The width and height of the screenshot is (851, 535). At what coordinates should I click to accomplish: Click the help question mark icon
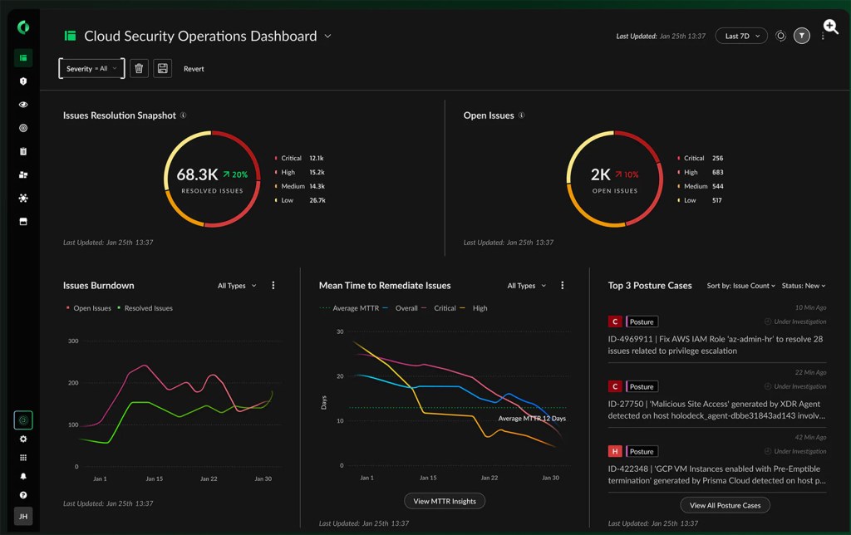22,495
